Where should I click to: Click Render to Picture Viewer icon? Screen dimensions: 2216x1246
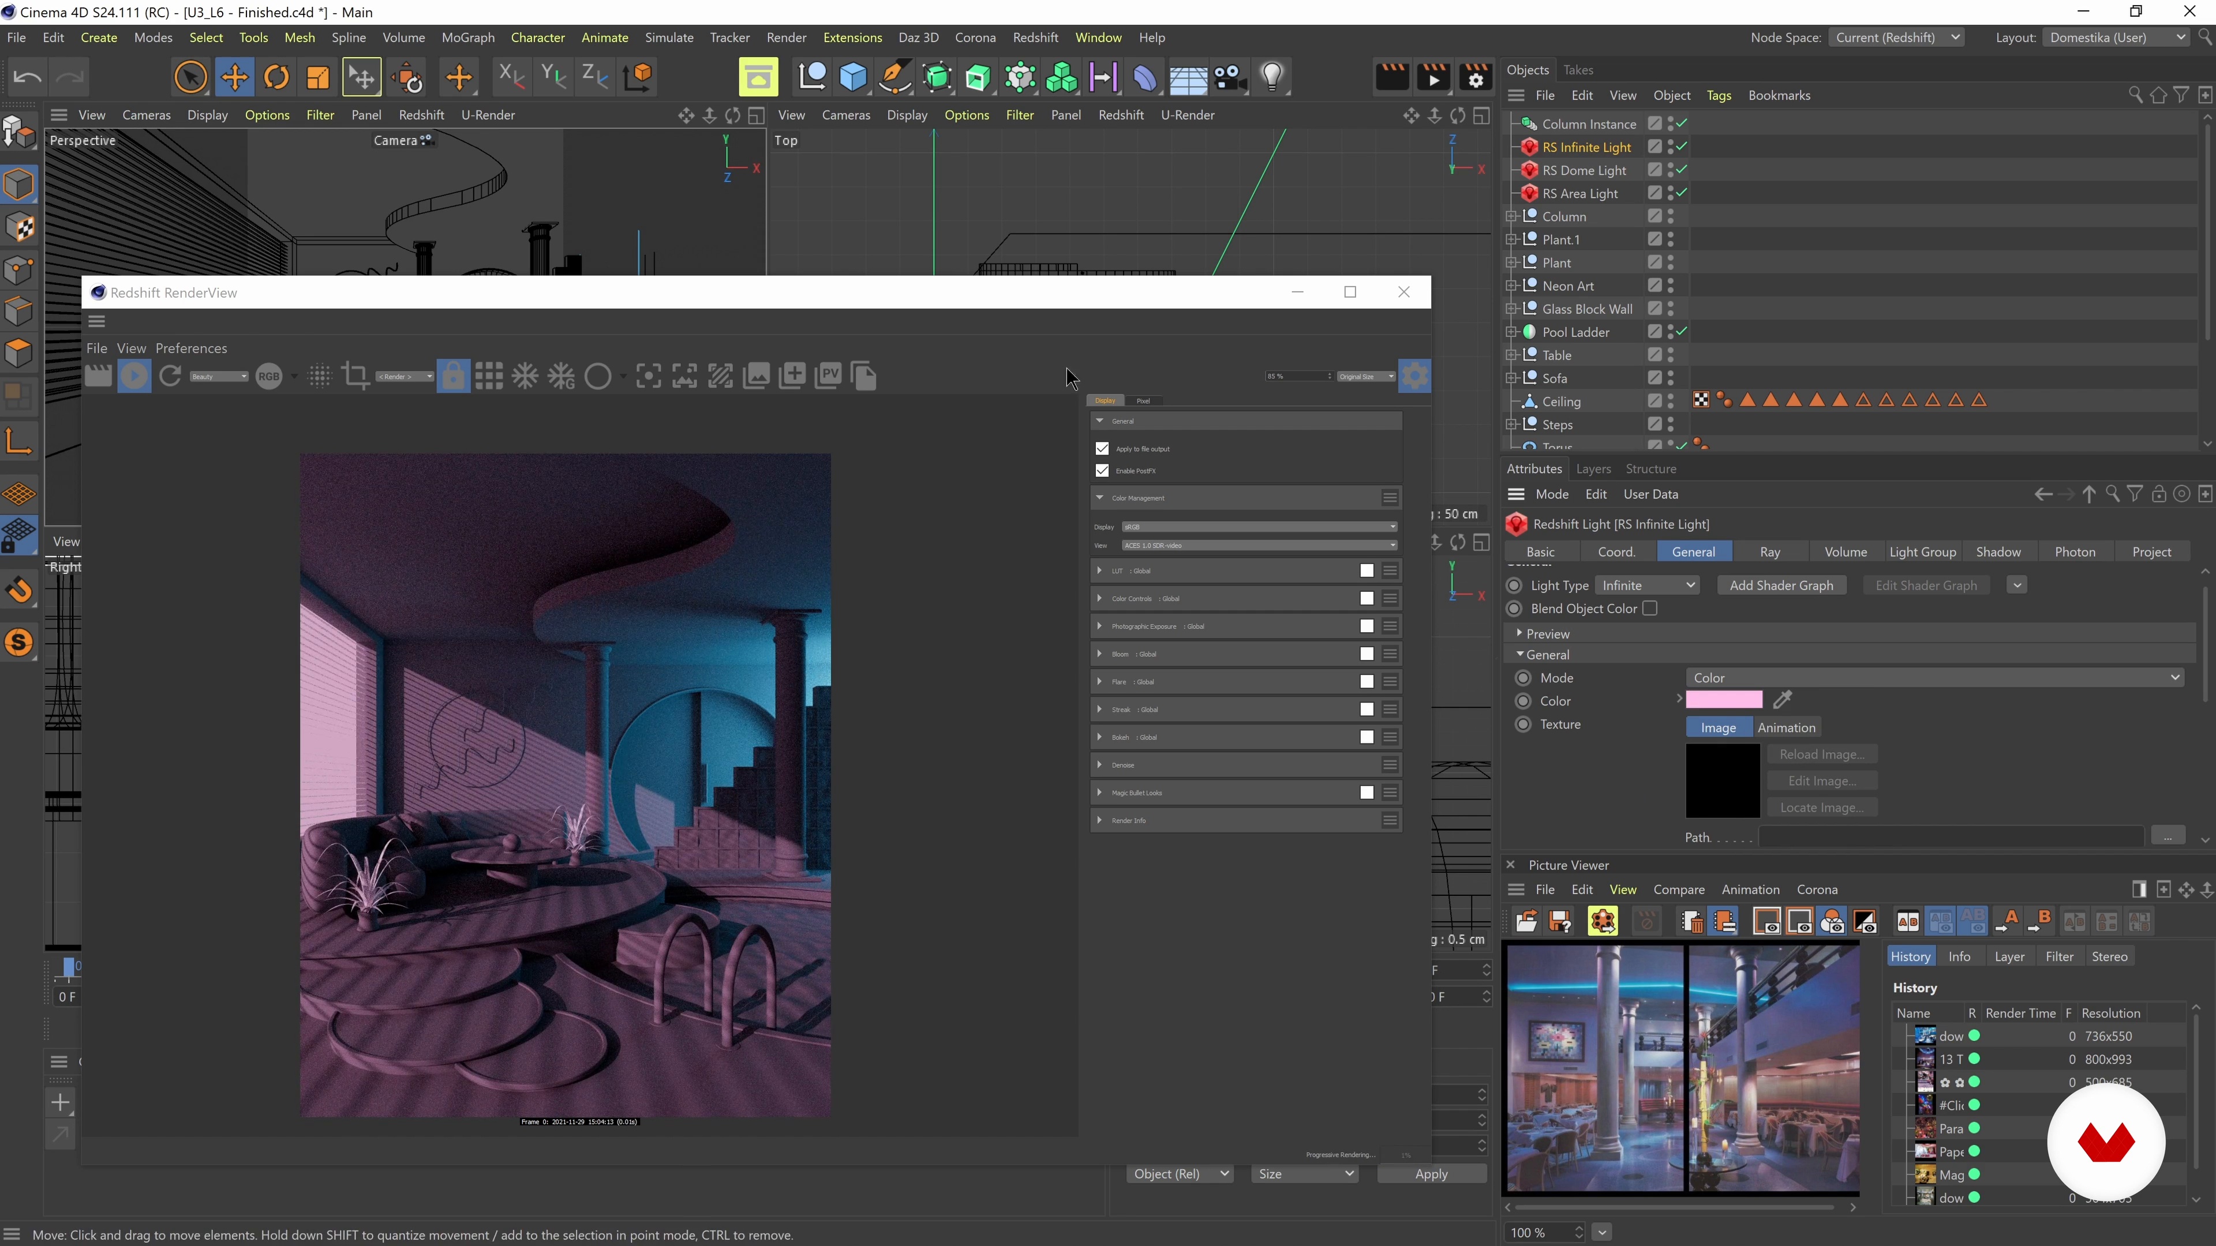coord(1434,77)
